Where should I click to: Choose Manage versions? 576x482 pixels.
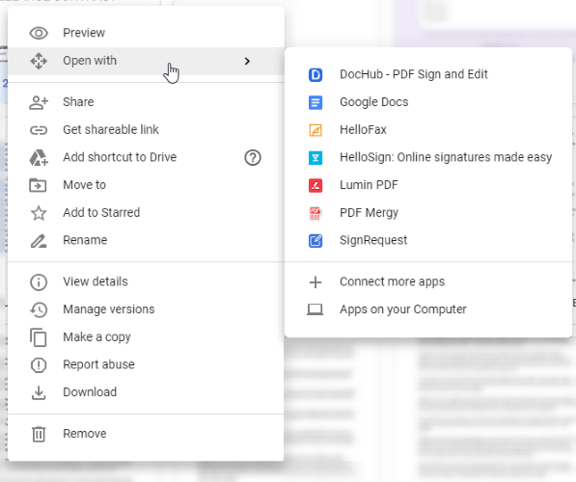pyautogui.click(x=146, y=309)
